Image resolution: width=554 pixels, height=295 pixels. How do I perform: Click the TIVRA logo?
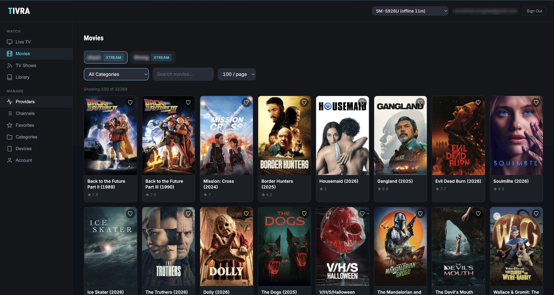(x=19, y=11)
